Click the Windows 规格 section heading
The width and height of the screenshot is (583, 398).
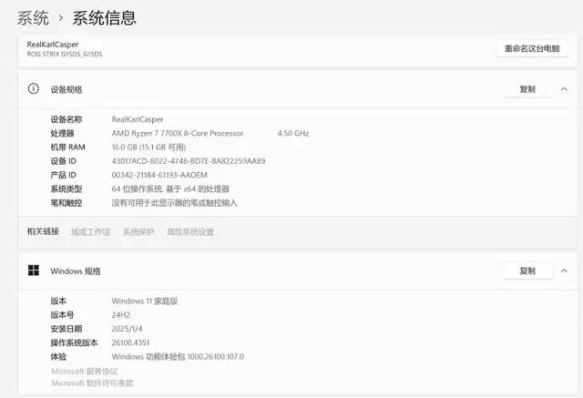76,271
